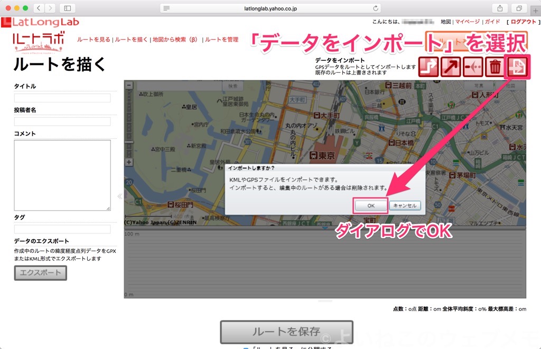This screenshot has height=349, width=541.
Task: Click the dotted back-arrow undo point icon
Action: [473, 68]
